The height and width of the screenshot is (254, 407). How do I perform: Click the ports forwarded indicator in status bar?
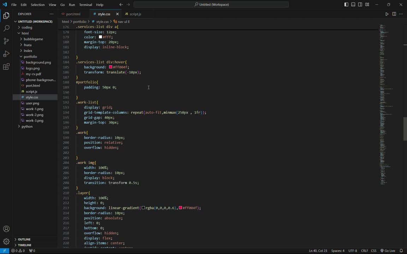tap(32, 250)
